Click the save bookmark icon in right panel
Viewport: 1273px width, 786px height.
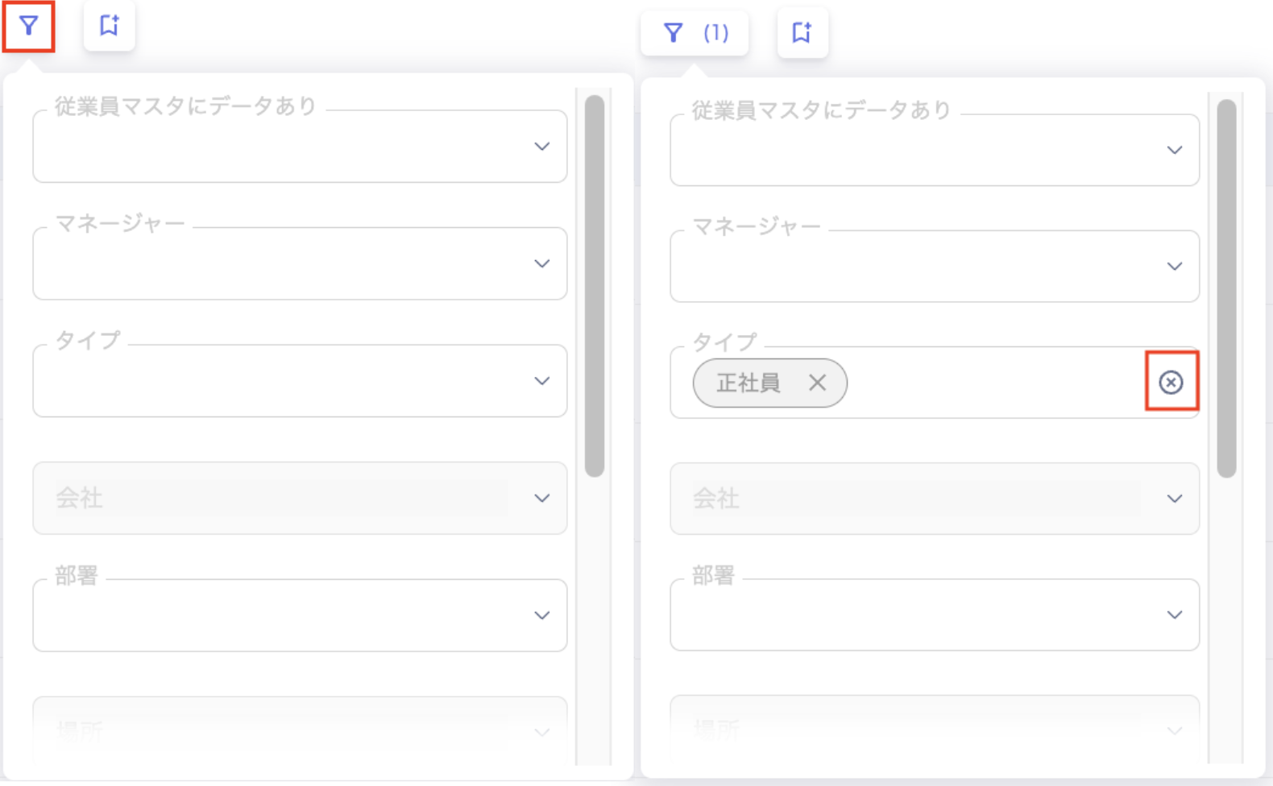(x=802, y=33)
